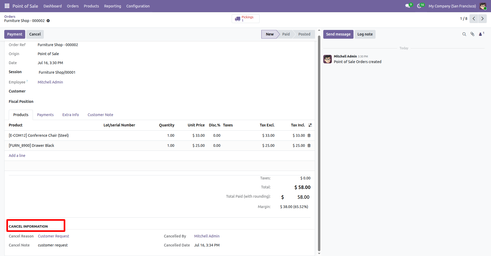Go to the previous order record arrow

pos(474,19)
